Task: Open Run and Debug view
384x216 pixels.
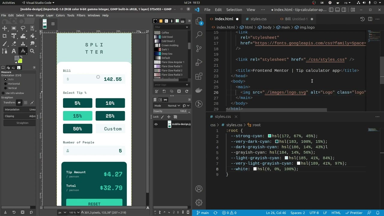Action: point(199,62)
